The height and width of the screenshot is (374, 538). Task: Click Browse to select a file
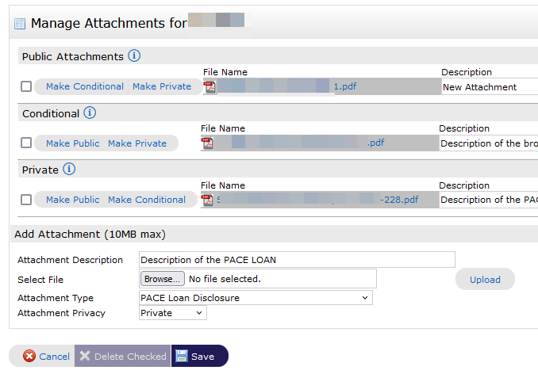click(162, 279)
